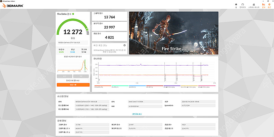
Task: Click the 13 764 graphics score card
Action: tap(110, 16)
